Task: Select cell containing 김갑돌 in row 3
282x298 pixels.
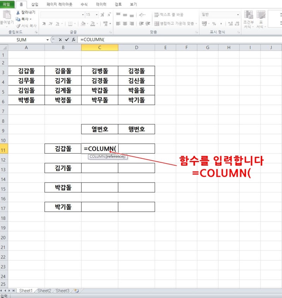Action: click(x=26, y=71)
